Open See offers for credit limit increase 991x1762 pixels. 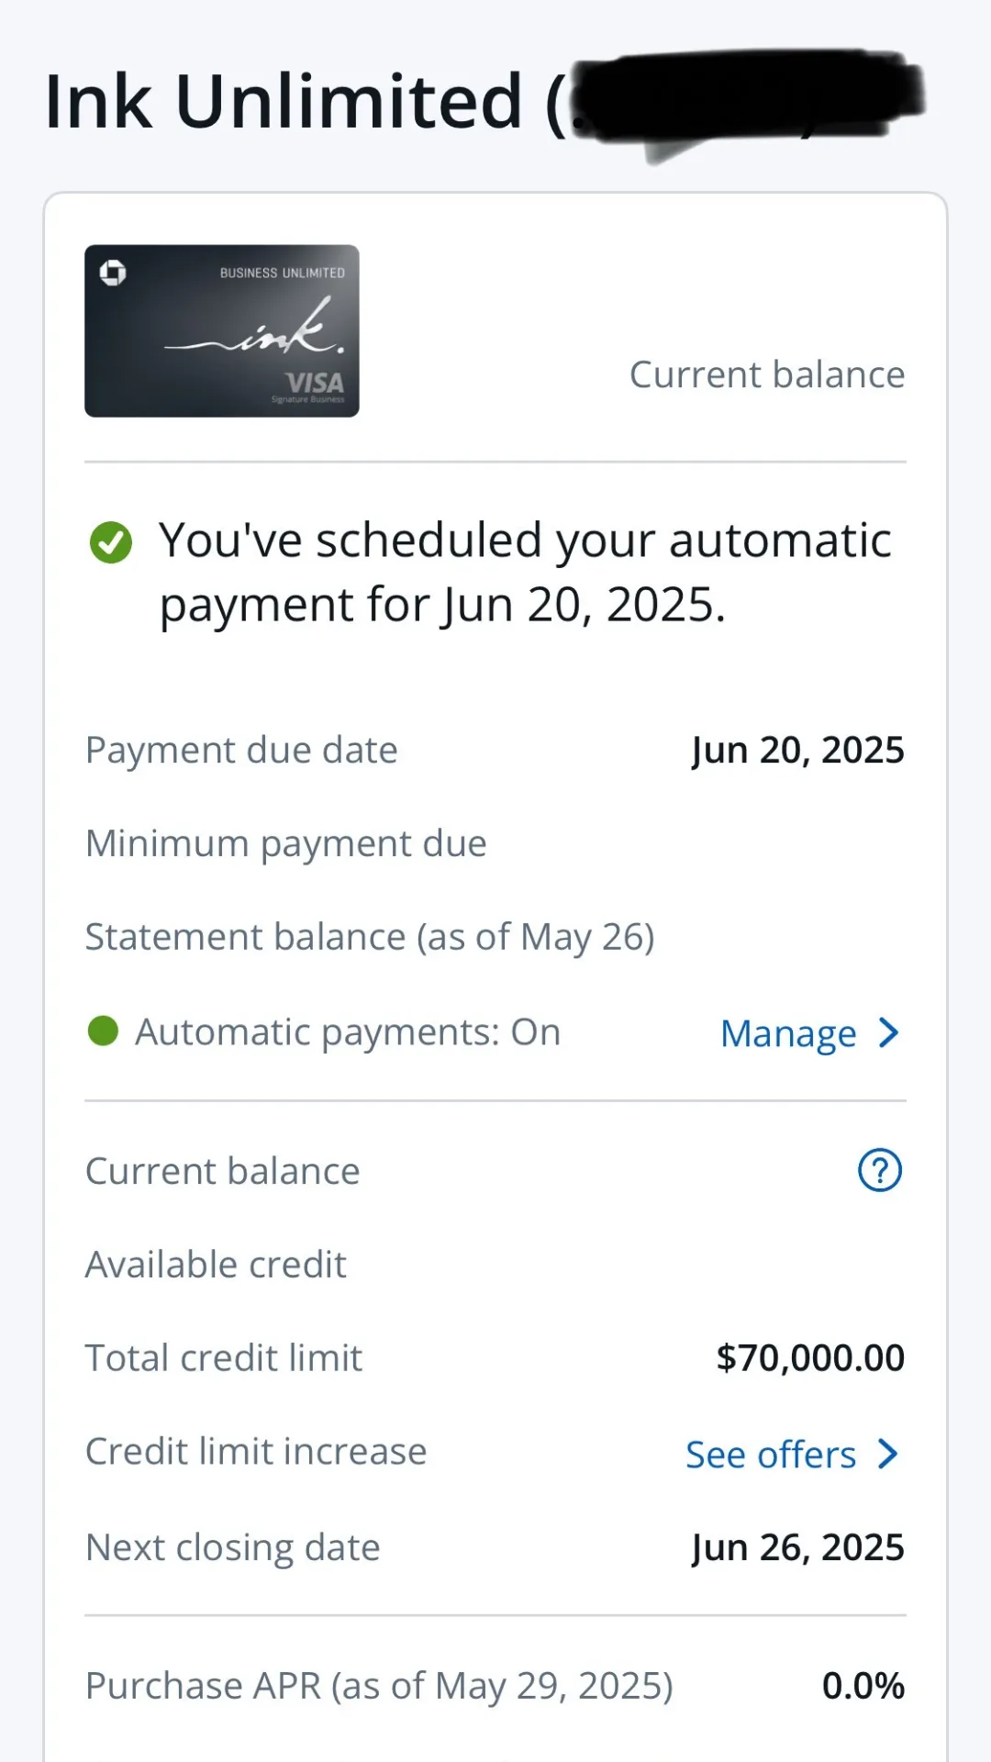coord(771,1455)
